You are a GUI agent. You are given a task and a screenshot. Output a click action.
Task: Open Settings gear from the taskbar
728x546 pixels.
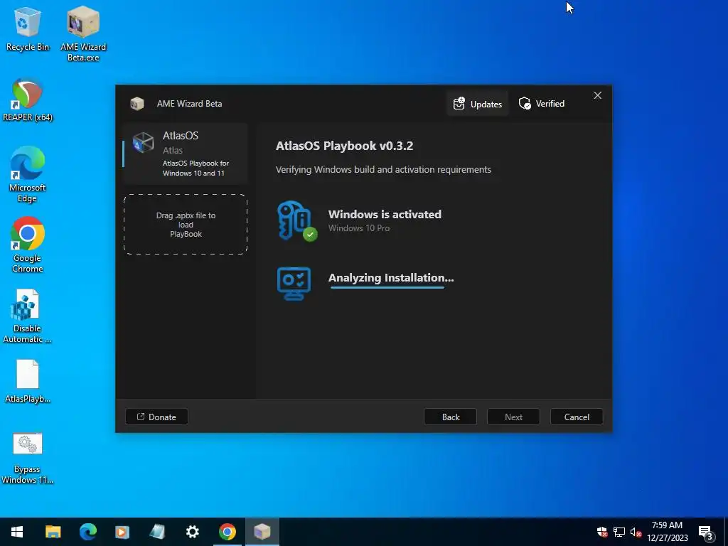pyautogui.click(x=192, y=532)
